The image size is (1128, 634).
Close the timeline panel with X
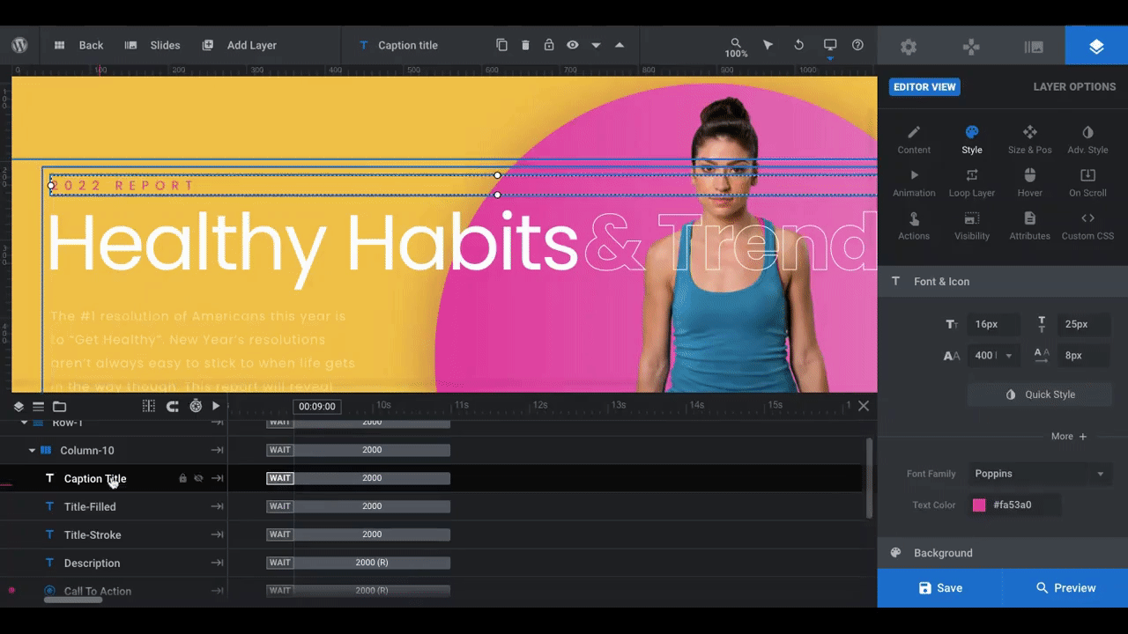864,406
